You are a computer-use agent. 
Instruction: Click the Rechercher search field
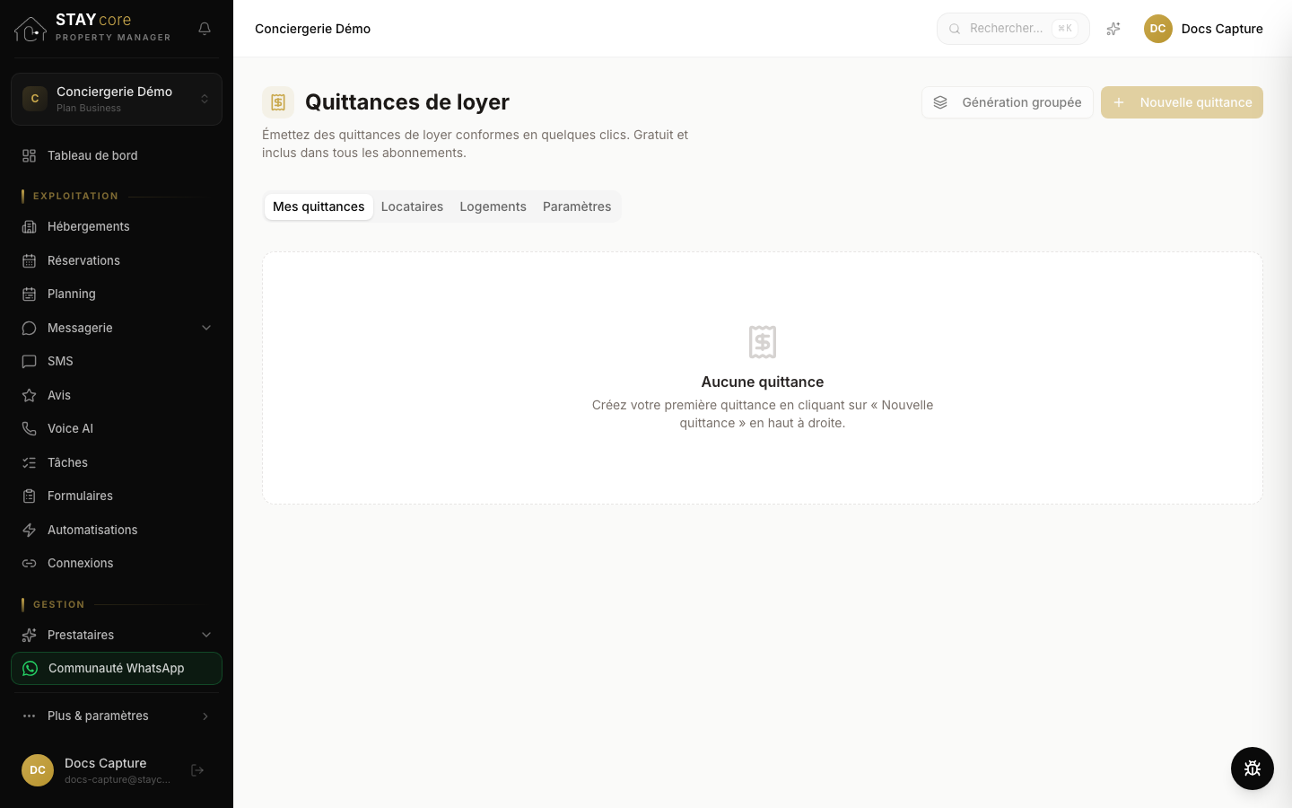point(1013,29)
